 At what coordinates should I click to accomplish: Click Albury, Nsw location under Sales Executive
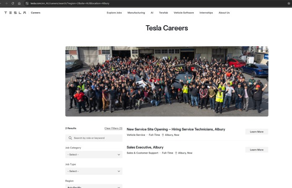(185, 153)
